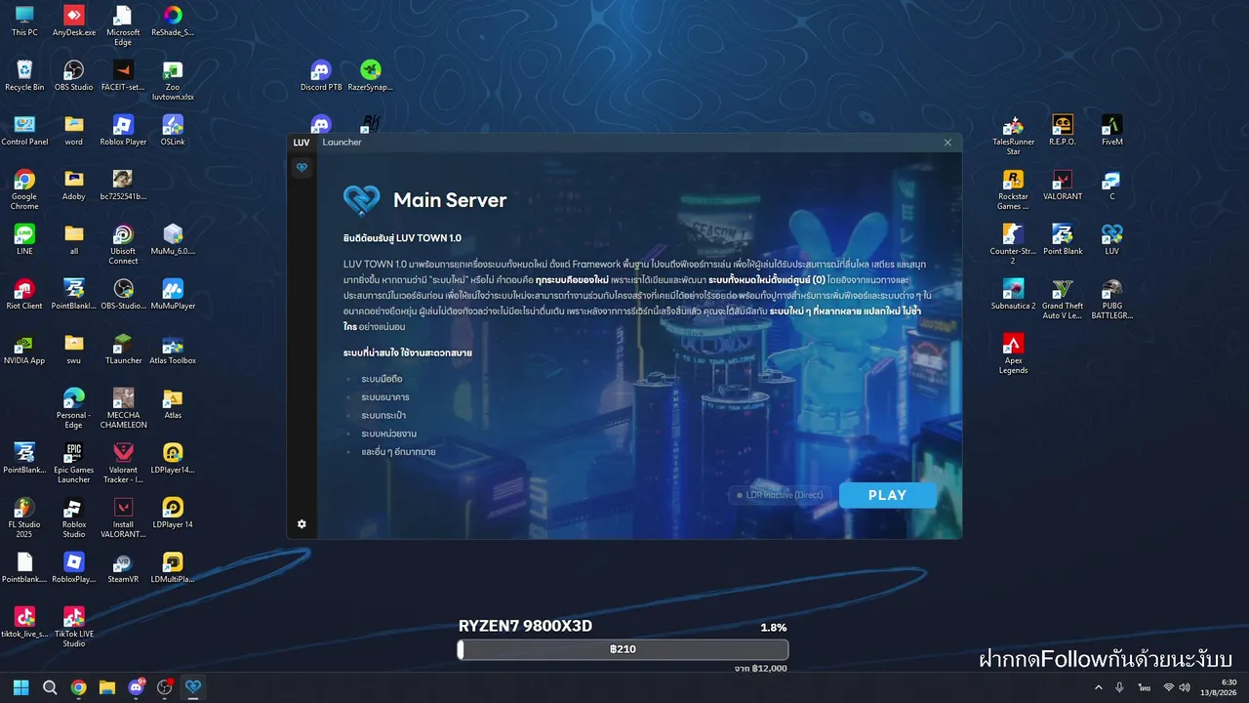
Task: Click the Launcher label in the title bar
Action: (x=342, y=143)
